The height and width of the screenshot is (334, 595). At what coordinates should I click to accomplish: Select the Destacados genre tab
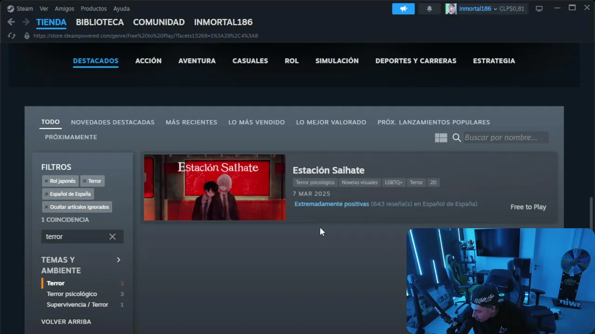(x=96, y=61)
